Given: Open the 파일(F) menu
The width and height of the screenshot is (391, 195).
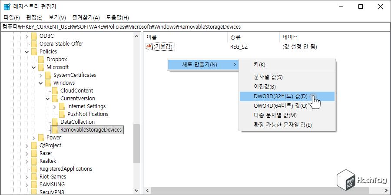Looking at the screenshot, I should (x=12, y=18).
